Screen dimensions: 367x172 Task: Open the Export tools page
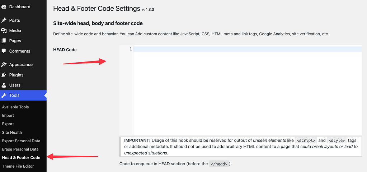click(8, 124)
